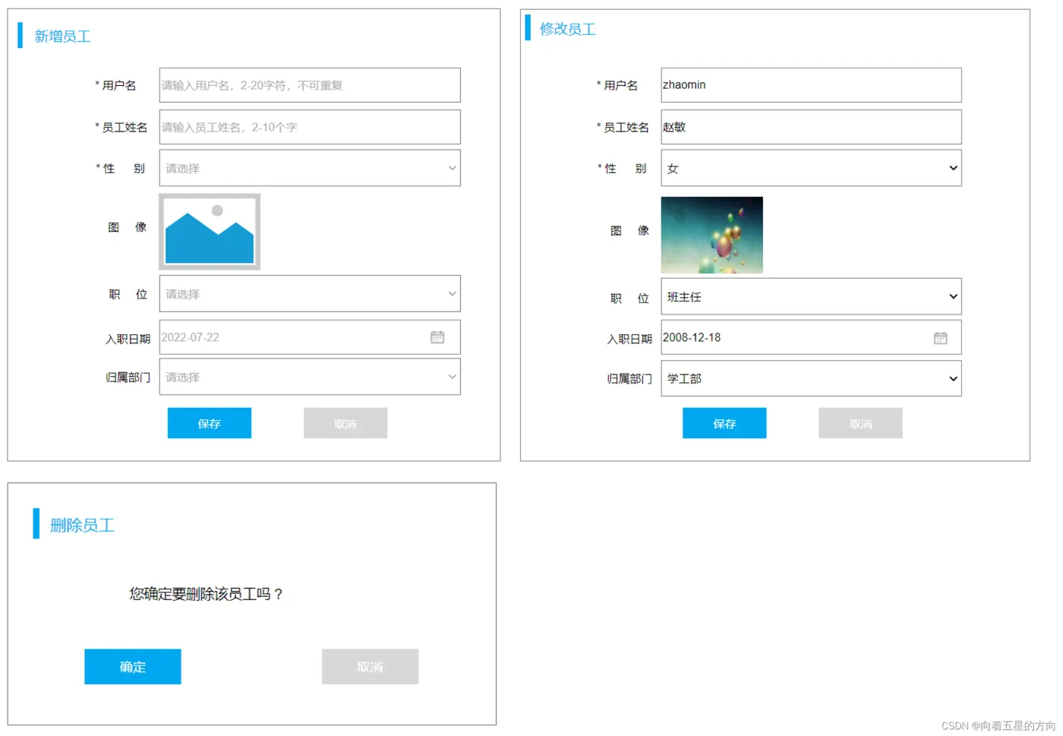Focus the 员工姓名 input in 新增员工 form
1063x736 pixels.
pos(310,127)
